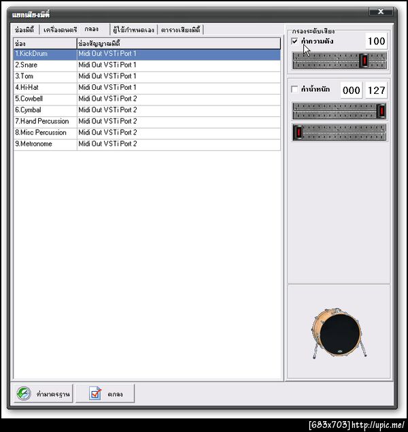Confirm with the ตกลง button
Image resolution: width=408 pixels, height=432 pixels.
[105, 394]
